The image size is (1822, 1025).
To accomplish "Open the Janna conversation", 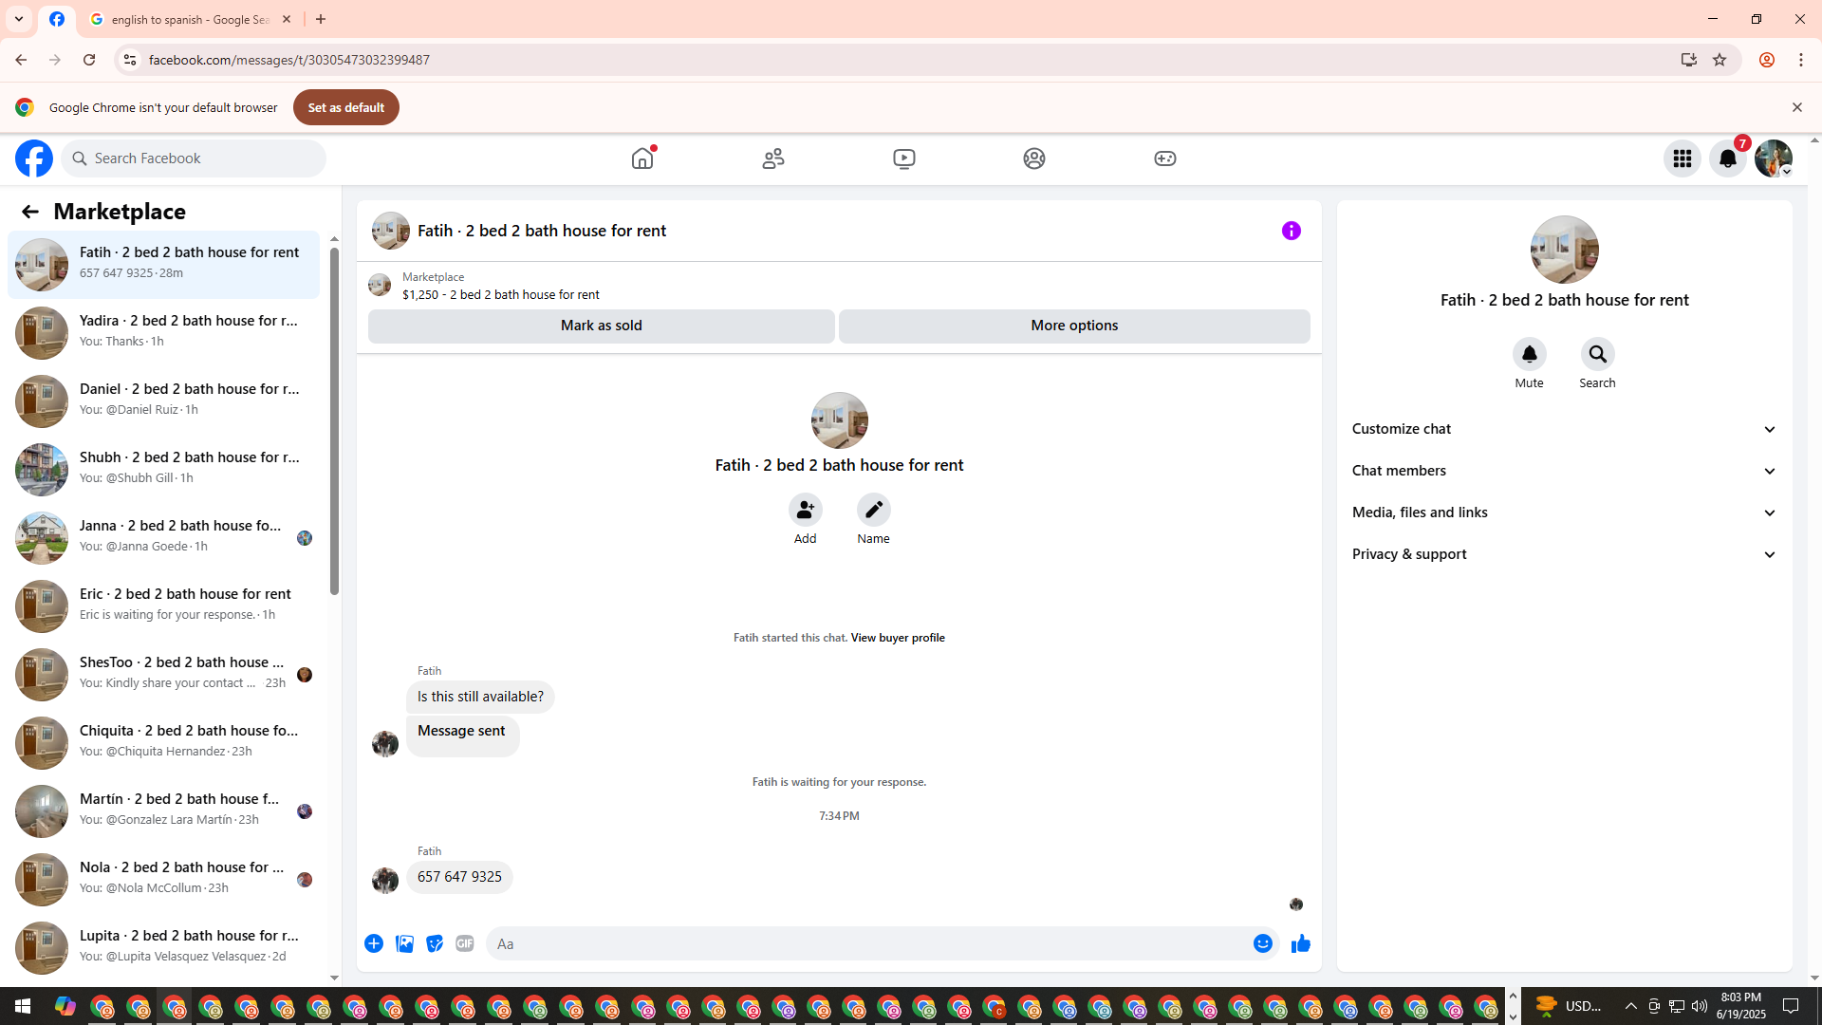I will [x=164, y=538].
